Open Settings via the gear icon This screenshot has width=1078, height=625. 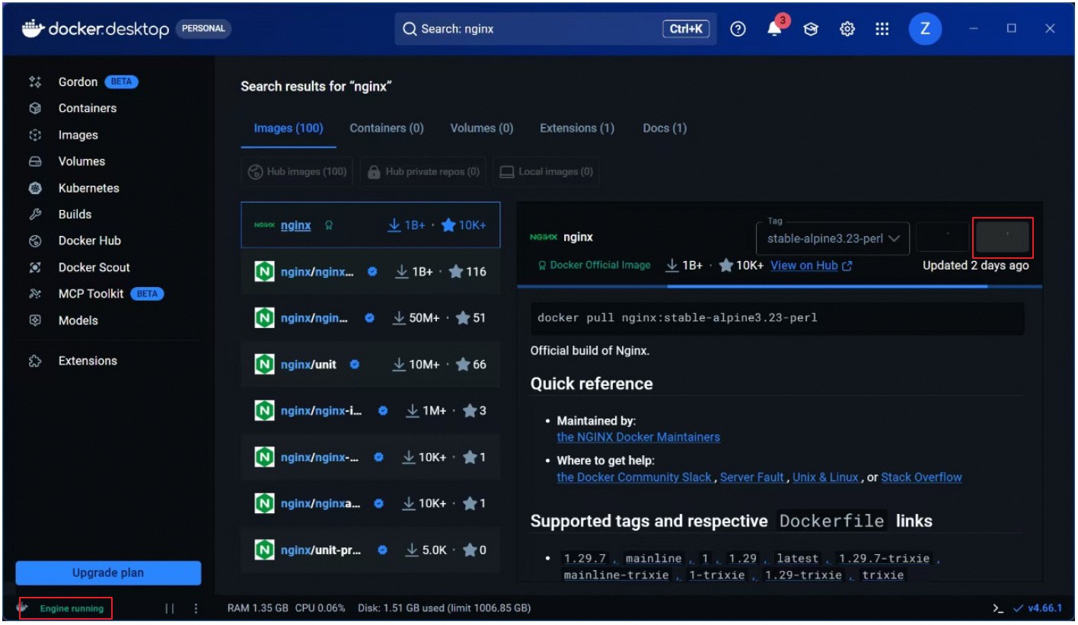[x=847, y=29]
